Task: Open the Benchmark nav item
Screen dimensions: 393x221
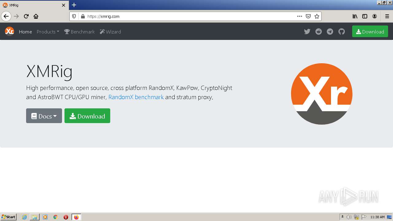Action: click(80, 32)
